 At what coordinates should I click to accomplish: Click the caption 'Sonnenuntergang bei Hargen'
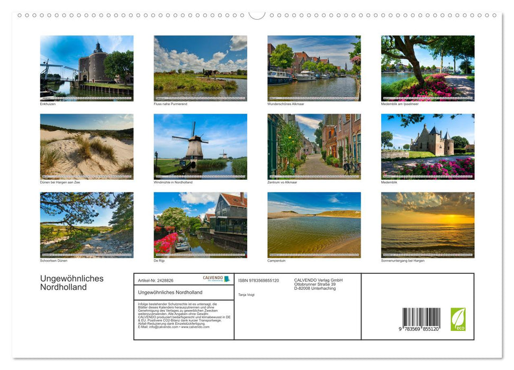click(402, 261)
